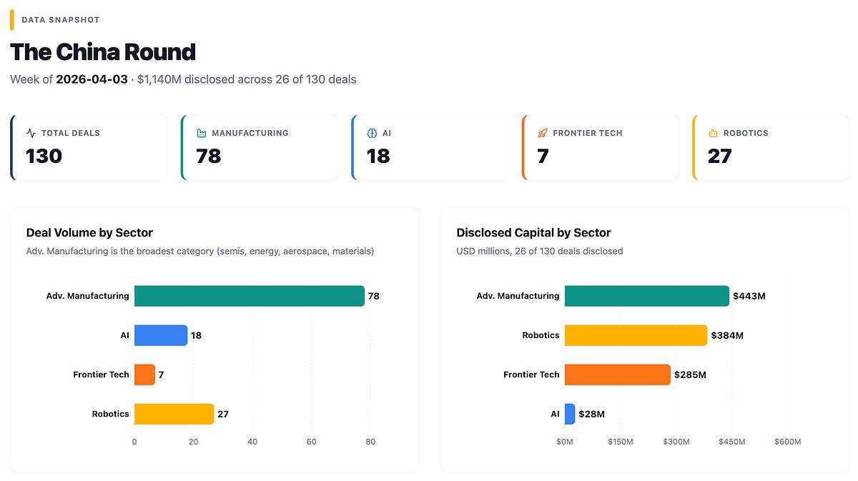Click the yellow $384M Robotics capital bar
Viewport: 858px width, 481px height.
tap(636, 335)
